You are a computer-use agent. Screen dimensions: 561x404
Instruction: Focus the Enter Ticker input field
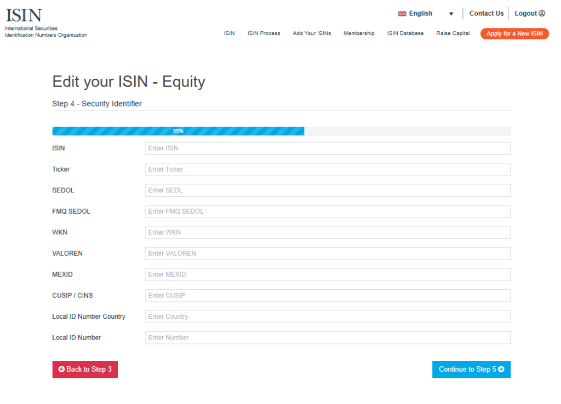click(328, 169)
